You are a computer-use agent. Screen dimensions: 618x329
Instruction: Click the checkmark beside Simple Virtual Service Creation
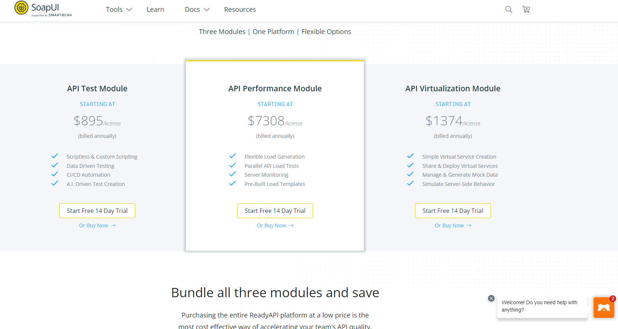[x=411, y=156]
